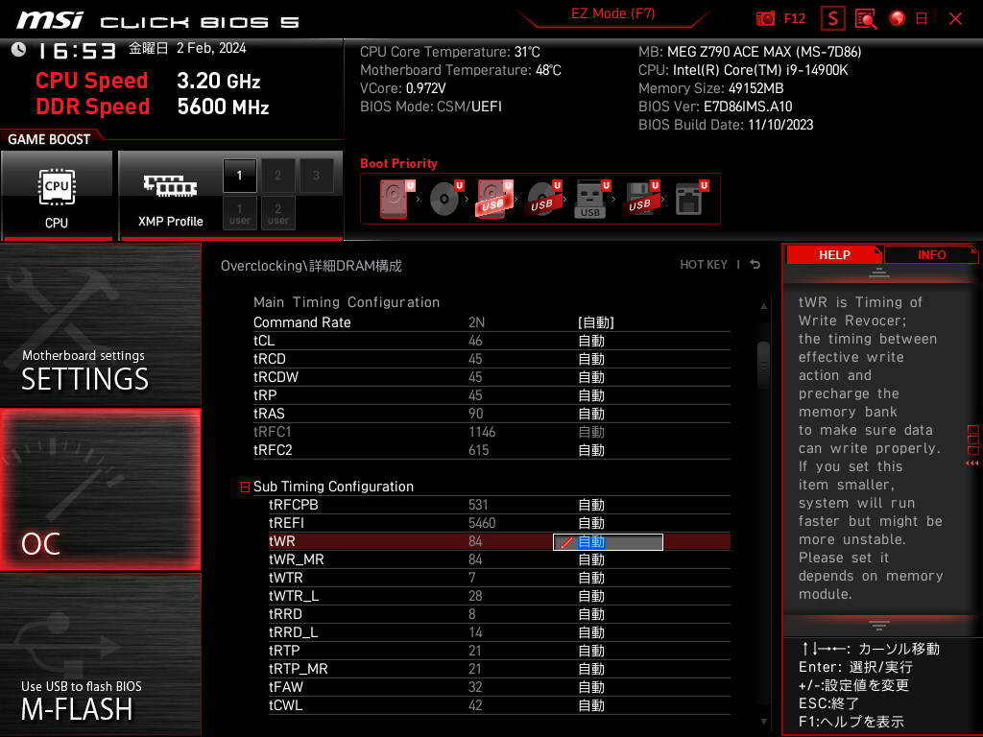Viewport: 983px width, 737px height.
Task: Select the tWR_MR timing row
Action: click(499, 559)
